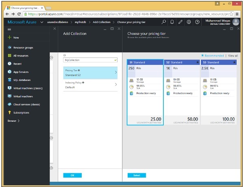Click the myfirstdb breadcrumb item
Image resolution: width=244 pixels, height=187 pixels.
click(81, 22)
